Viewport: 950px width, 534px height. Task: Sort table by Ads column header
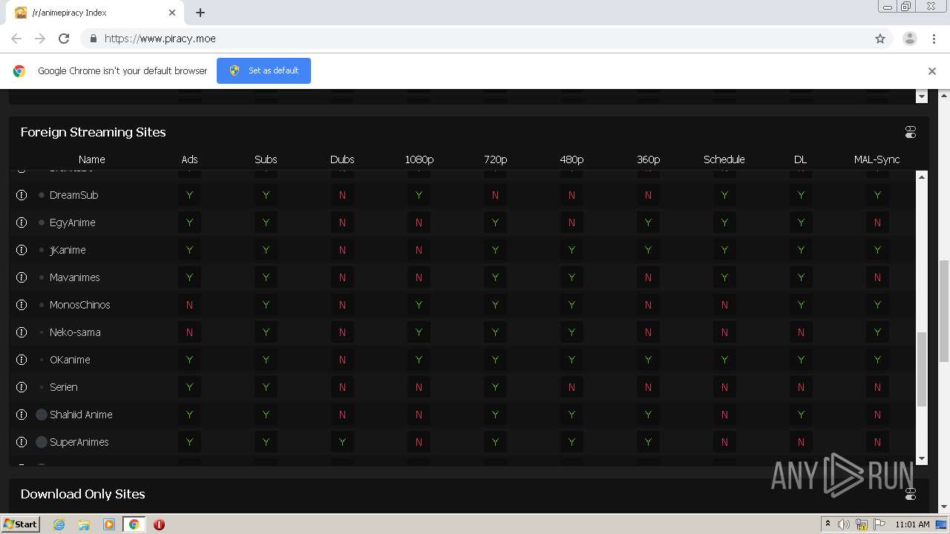[x=189, y=159]
